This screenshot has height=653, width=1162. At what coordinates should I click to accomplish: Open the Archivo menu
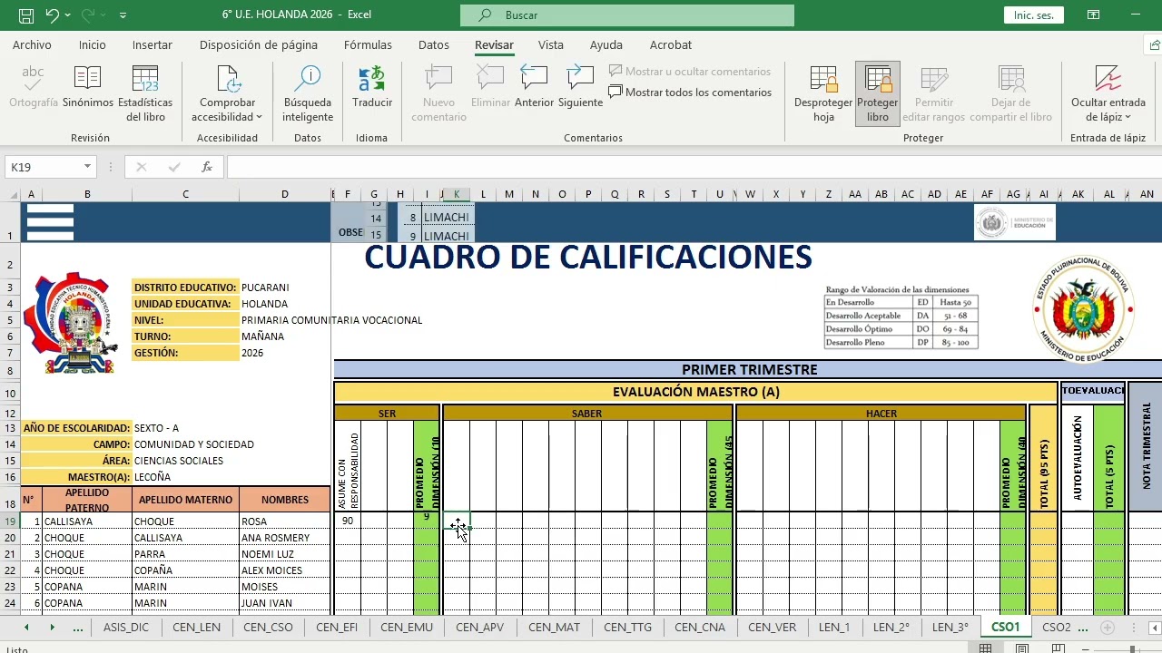[32, 44]
